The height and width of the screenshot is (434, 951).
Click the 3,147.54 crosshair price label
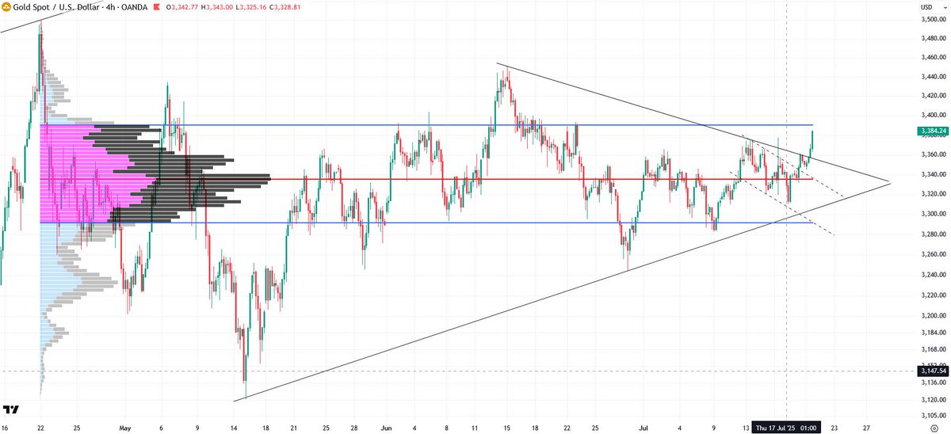(x=932, y=371)
